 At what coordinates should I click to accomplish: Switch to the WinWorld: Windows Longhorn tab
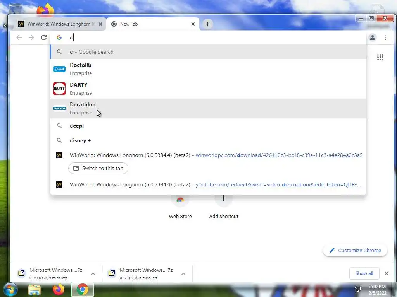tap(60, 24)
